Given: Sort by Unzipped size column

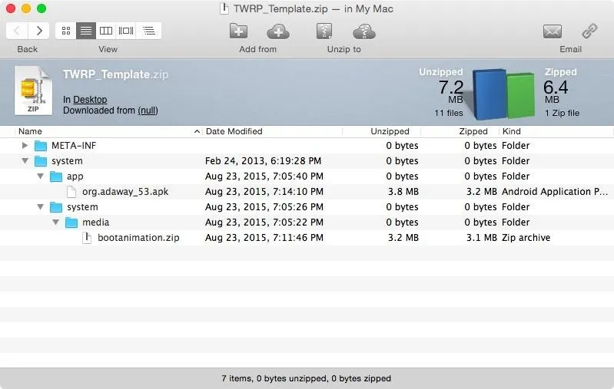Looking at the screenshot, I should (382, 131).
